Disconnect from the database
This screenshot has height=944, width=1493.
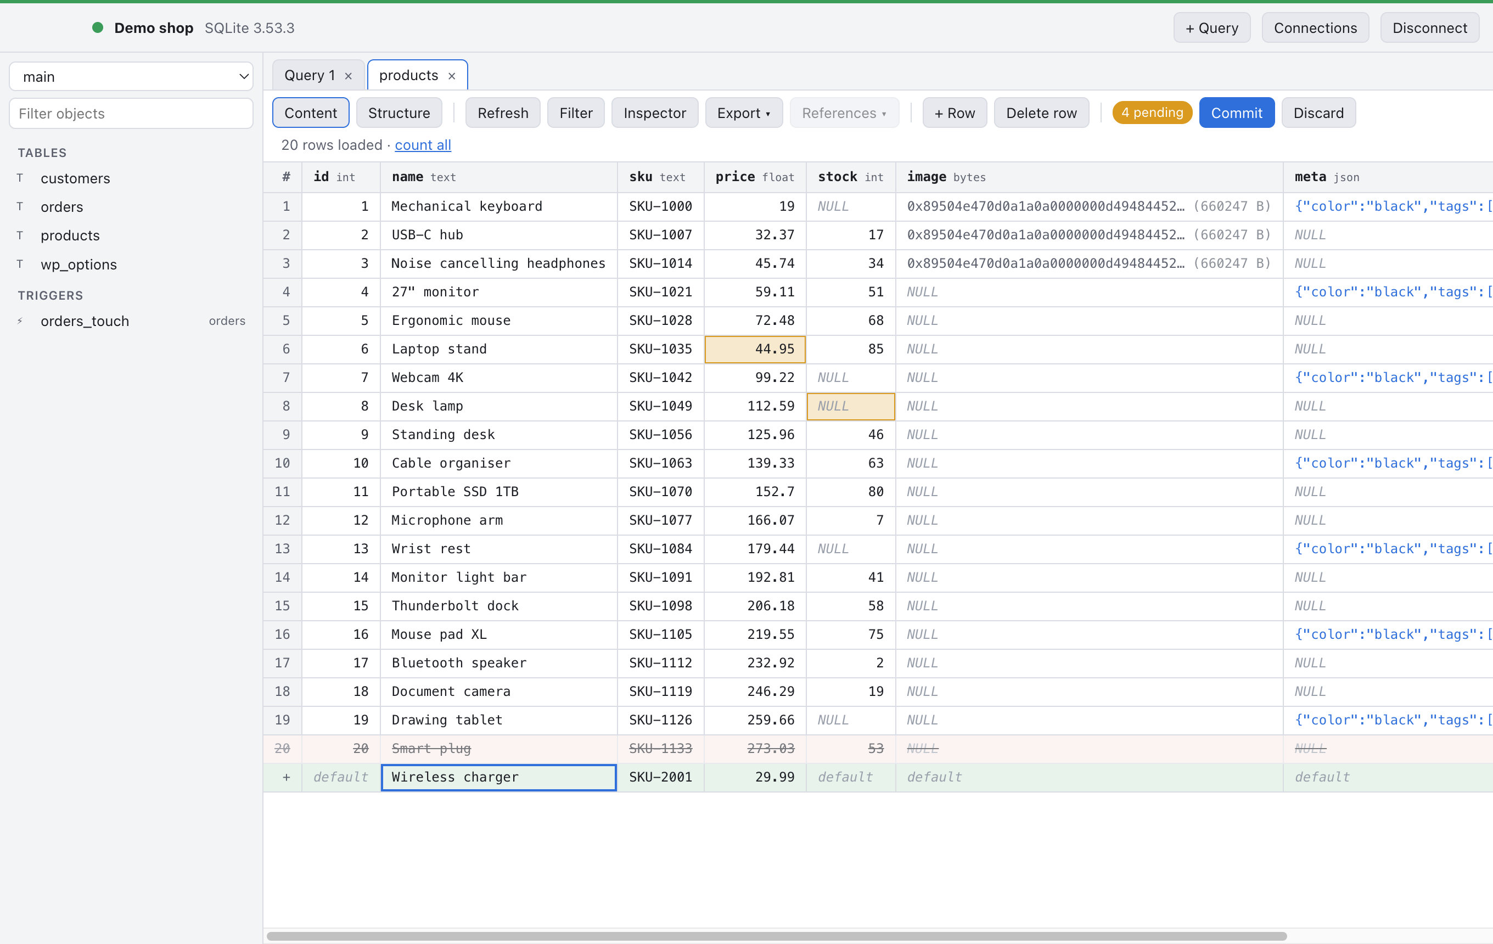tap(1430, 28)
